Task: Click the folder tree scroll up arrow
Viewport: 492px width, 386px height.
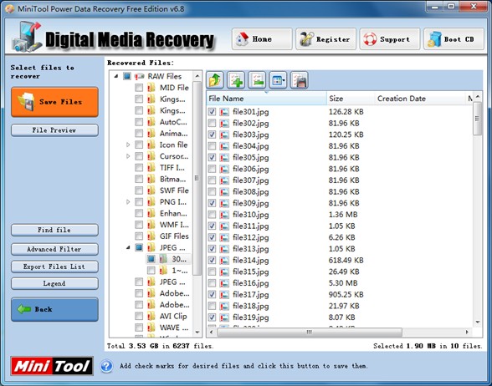Action: pos(197,76)
